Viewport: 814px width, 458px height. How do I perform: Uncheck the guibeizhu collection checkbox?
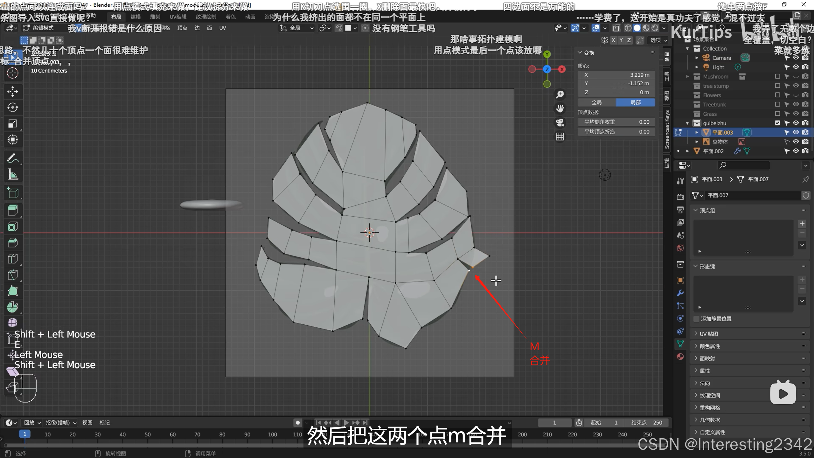coord(777,123)
